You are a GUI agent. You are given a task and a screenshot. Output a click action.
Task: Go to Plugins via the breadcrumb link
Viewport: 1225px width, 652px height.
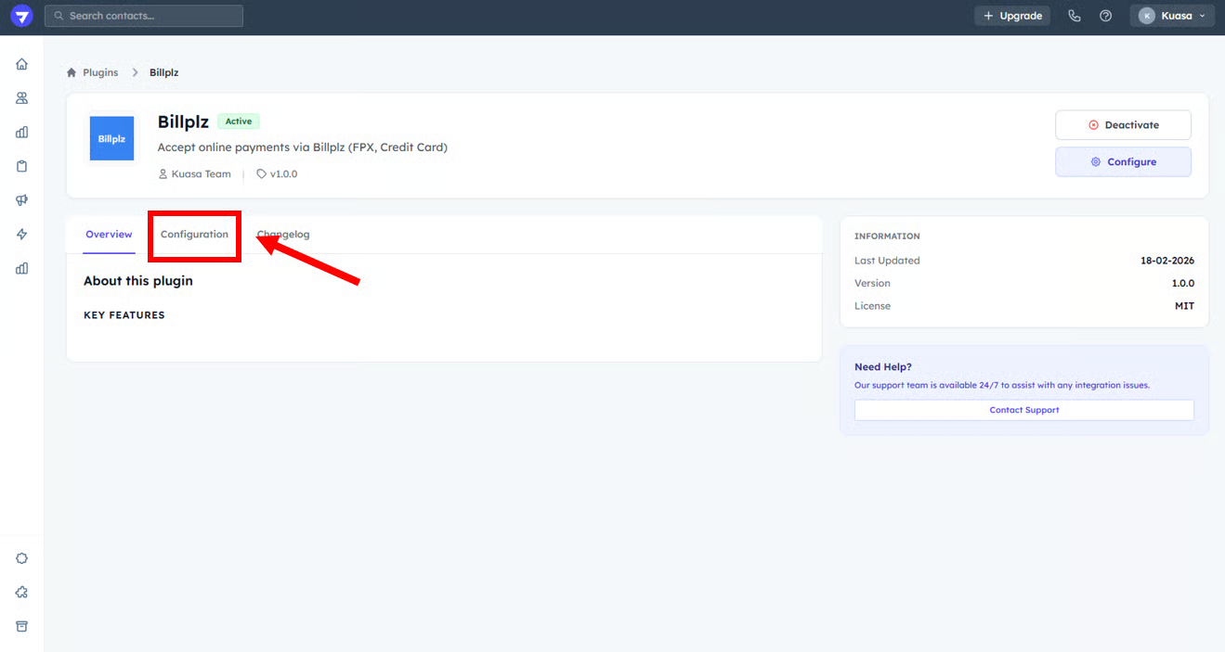(x=100, y=72)
